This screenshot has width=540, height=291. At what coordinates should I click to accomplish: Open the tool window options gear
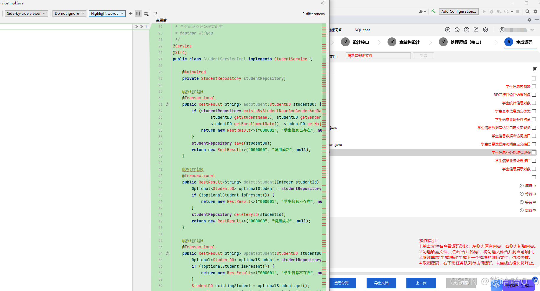[x=529, y=20]
